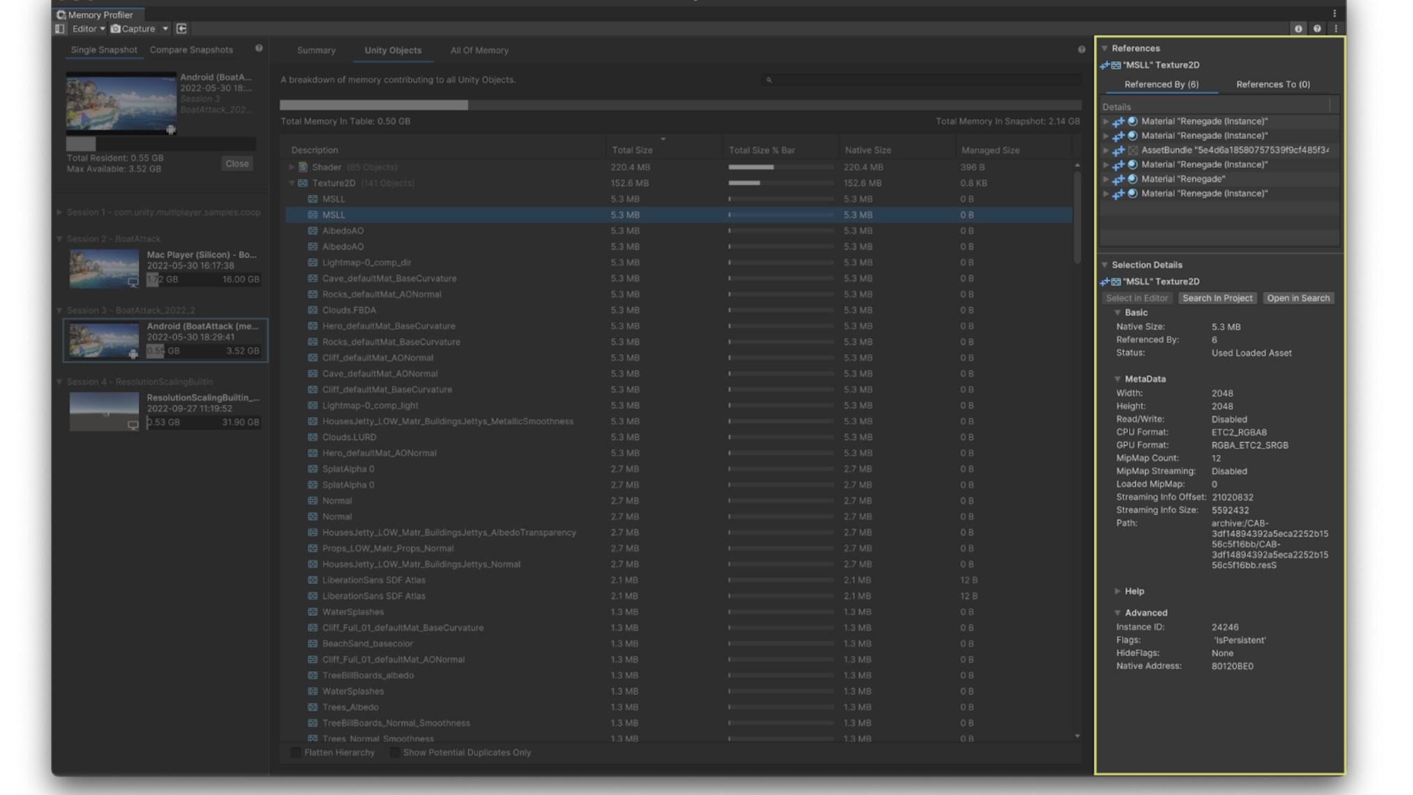Click the Texture2D type icon in the table
The width and height of the screenshot is (1413, 795).
[x=303, y=183]
